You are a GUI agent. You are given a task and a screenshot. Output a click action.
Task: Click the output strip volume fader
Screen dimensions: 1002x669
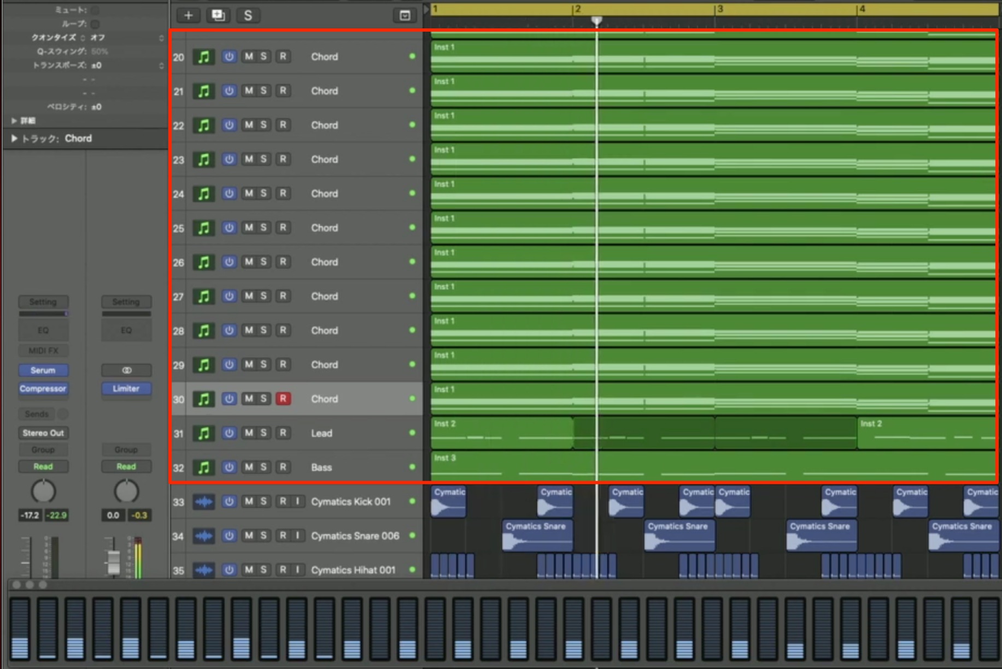point(113,563)
